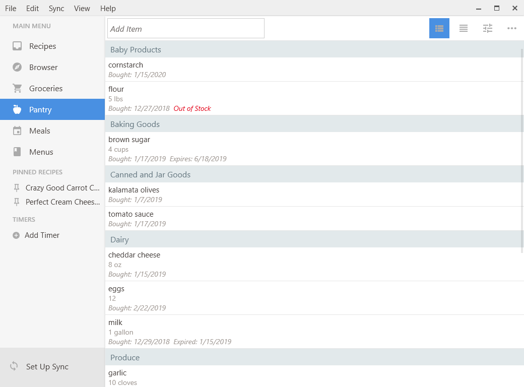Click the Produce category header
This screenshot has height=387, width=524.
[x=314, y=357]
